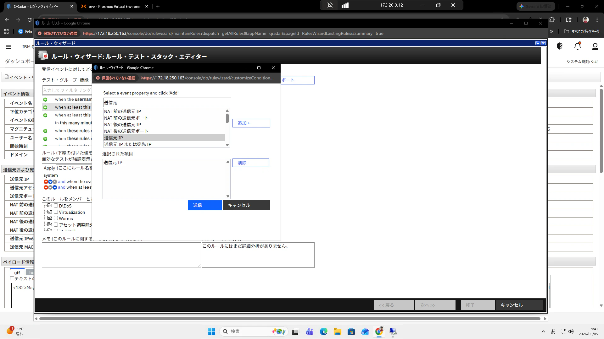Open QRadar notifications bell

click(x=578, y=46)
